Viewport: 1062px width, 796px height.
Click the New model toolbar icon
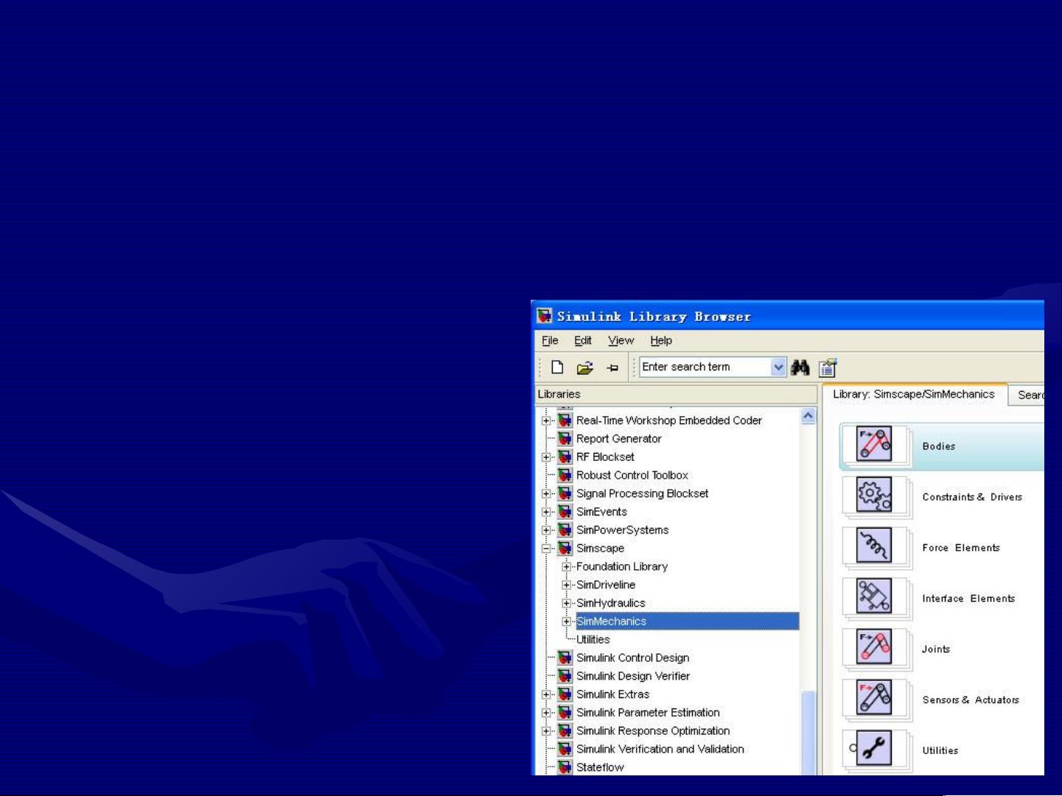(557, 367)
